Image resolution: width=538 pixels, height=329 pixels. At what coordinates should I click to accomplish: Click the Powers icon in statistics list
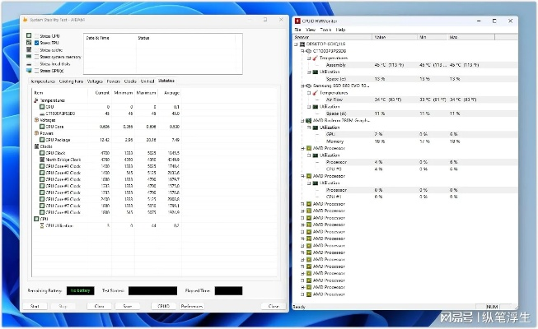tap(35, 133)
